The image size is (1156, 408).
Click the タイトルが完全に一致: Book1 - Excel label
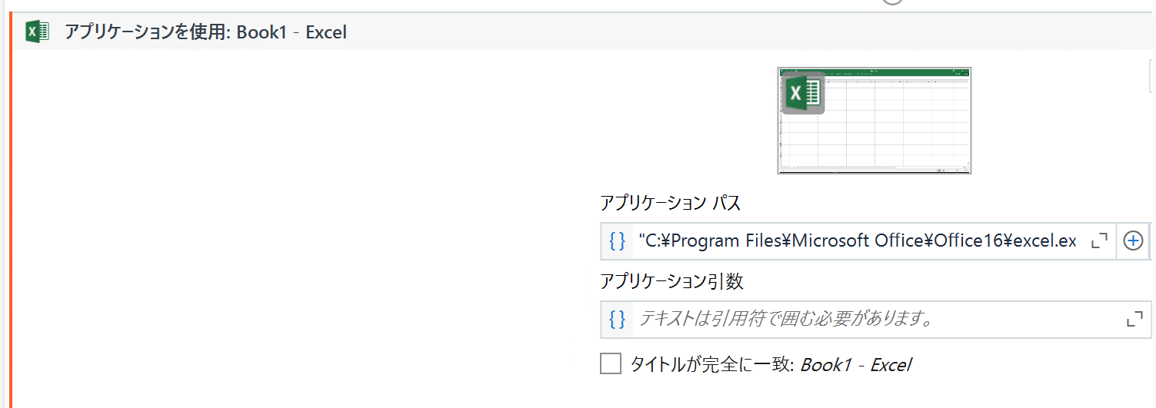click(771, 364)
